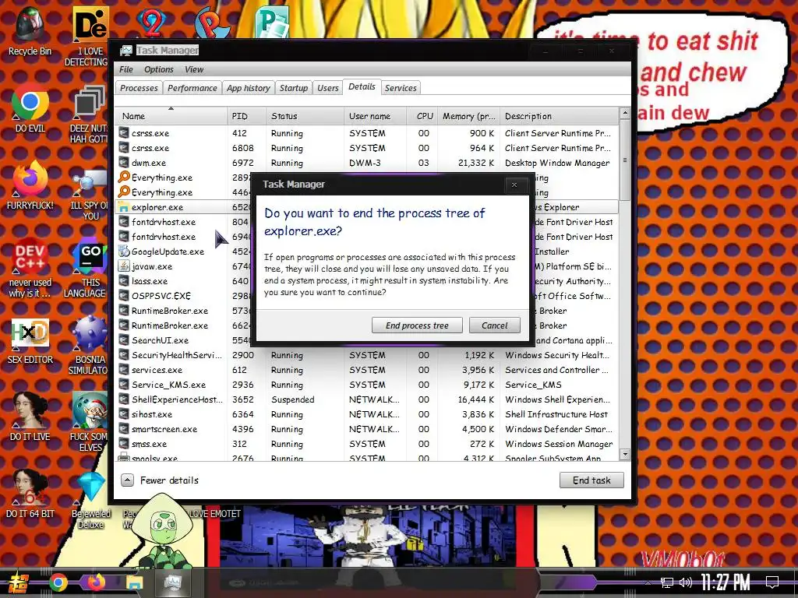Sort by Memory column header
The image size is (798, 598).
click(x=468, y=116)
